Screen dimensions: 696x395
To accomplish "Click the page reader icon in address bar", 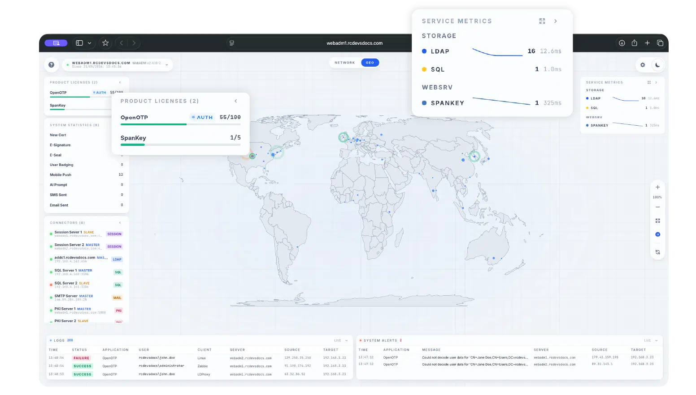I will tap(232, 43).
